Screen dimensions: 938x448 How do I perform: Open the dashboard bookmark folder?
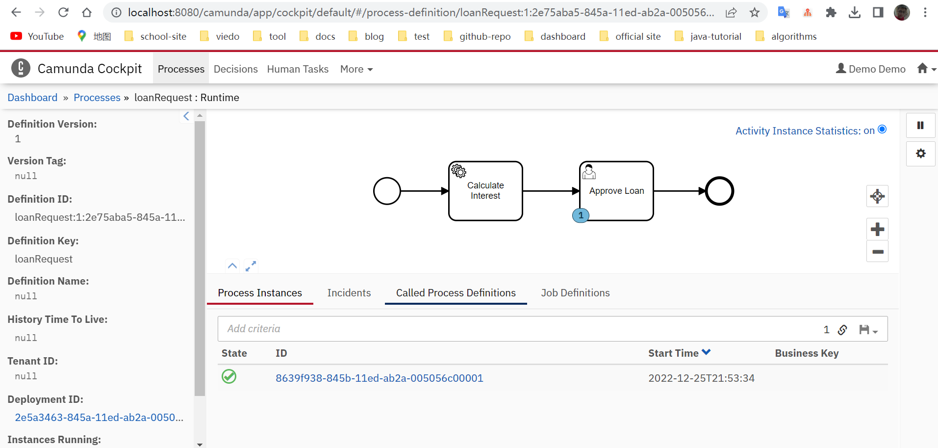click(x=555, y=36)
